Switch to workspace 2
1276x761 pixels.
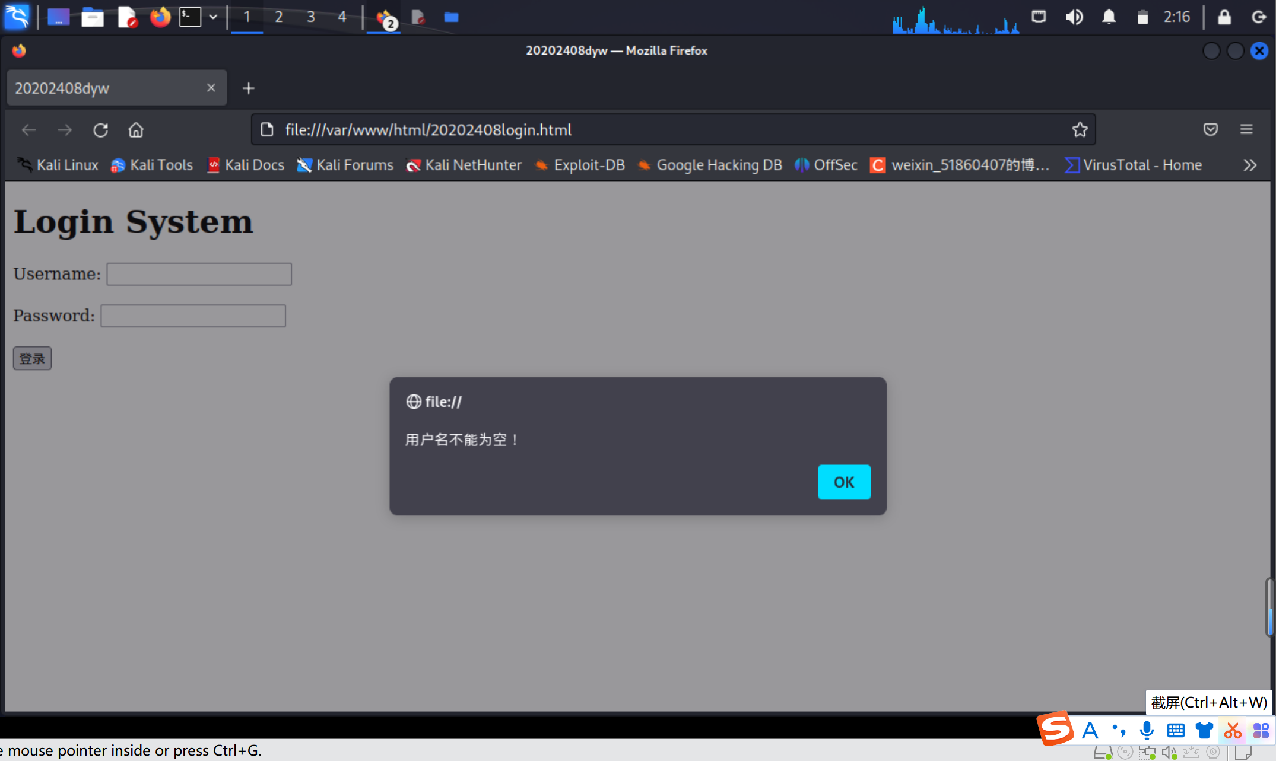point(278,17)
